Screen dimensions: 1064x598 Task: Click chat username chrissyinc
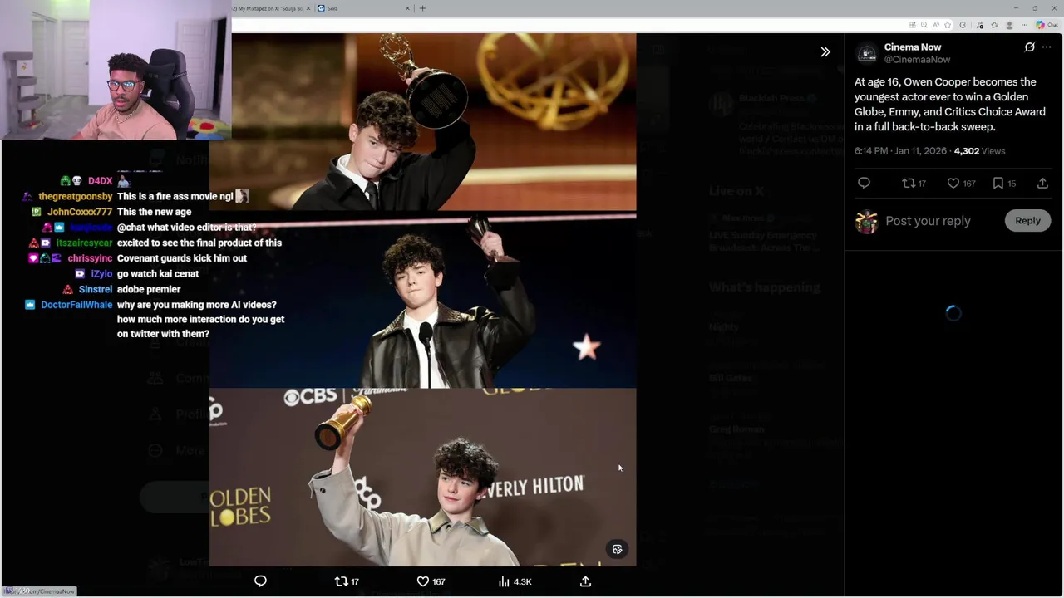[x=90, y=258]
